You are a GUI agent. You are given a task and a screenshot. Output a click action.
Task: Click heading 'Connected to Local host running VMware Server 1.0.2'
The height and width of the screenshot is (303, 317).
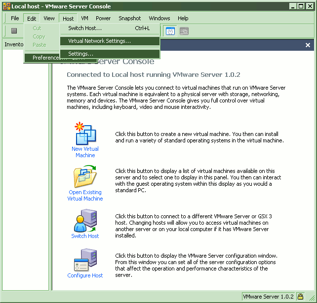[154, 74]
